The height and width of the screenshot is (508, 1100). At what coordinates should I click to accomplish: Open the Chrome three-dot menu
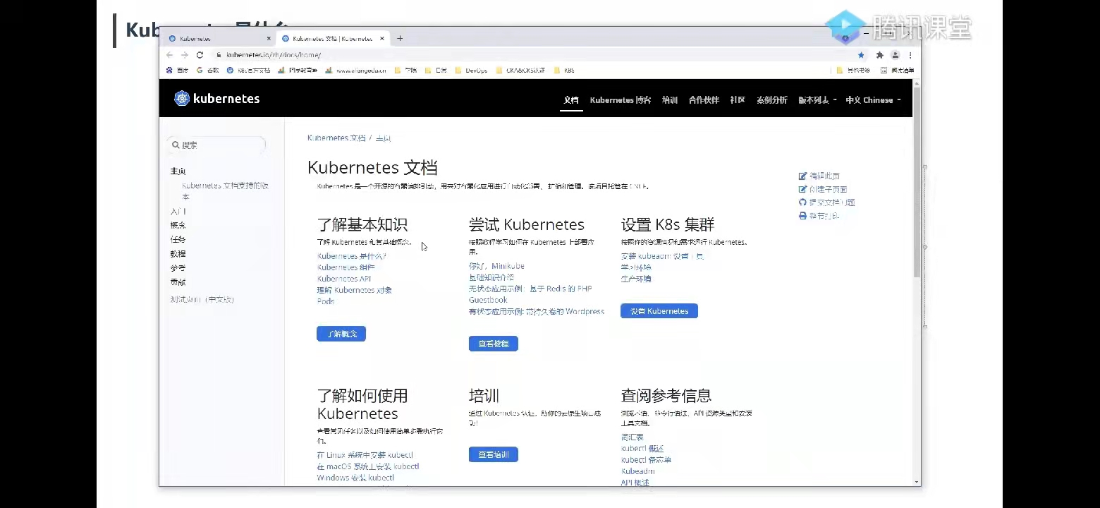pyautogui.click(x=910, y=55)
